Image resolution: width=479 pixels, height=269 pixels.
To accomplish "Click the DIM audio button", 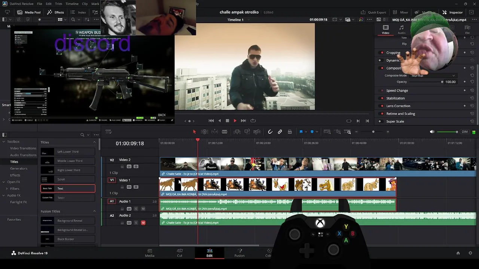I will coord(465,132).
